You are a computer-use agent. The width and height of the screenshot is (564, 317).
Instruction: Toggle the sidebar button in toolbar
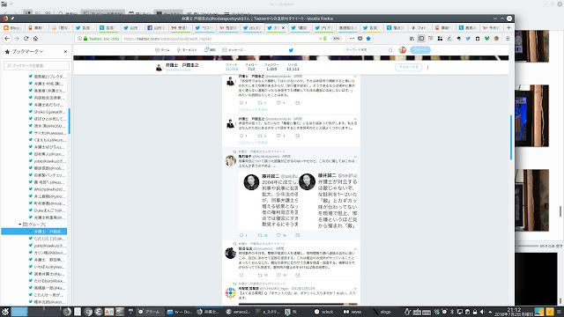421,39
